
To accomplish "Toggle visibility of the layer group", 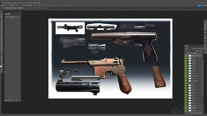I will point(186,83).
